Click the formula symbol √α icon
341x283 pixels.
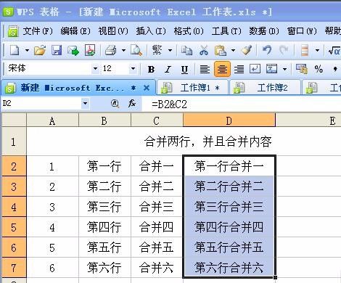click(334, 51)
